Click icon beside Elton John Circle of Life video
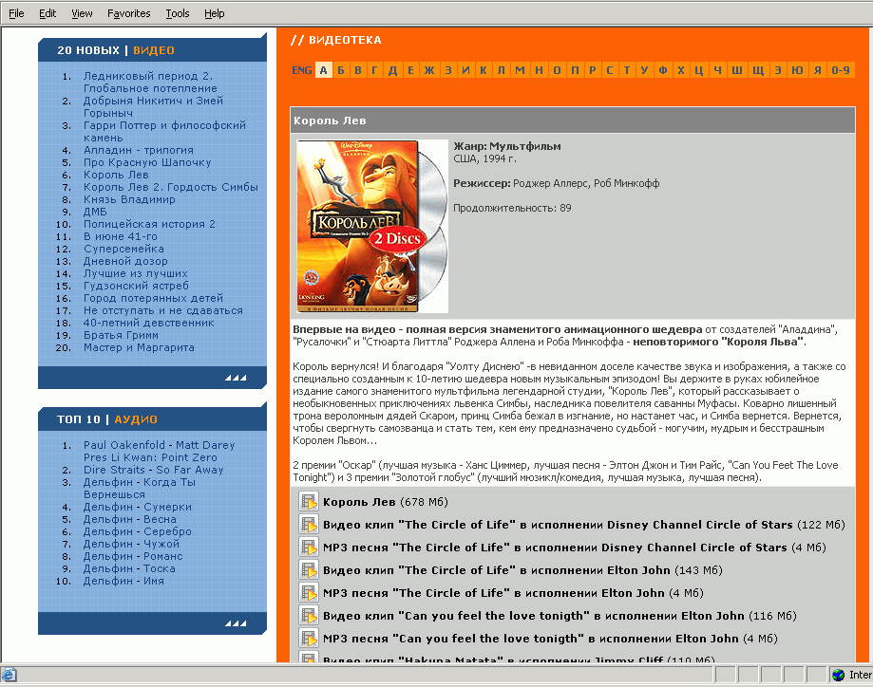This screenshot has height=687, width=873. coord(309,570)
